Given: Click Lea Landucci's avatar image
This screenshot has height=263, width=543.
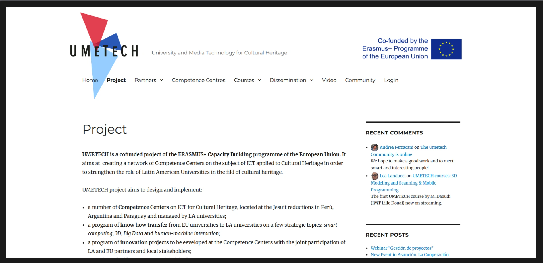Looking at the screenshot, I should [x=374, y=176].
